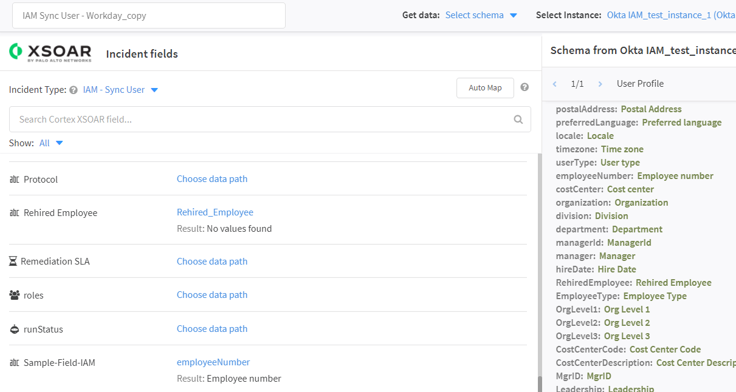This screenshot has width=736, height=392.
Task: Choose data path for Protocol field
Action: [x=212, y=179]
